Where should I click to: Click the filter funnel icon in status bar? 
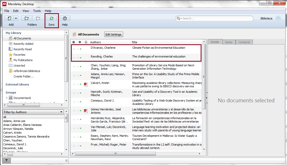tap(6, 160)
